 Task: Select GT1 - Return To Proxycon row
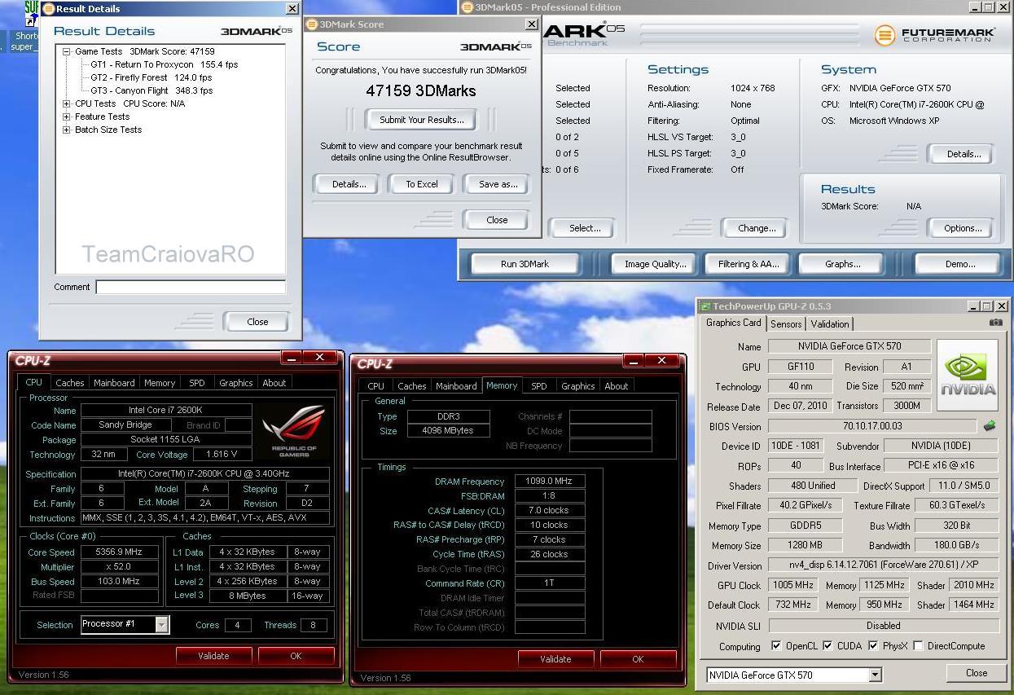(165, 64)
